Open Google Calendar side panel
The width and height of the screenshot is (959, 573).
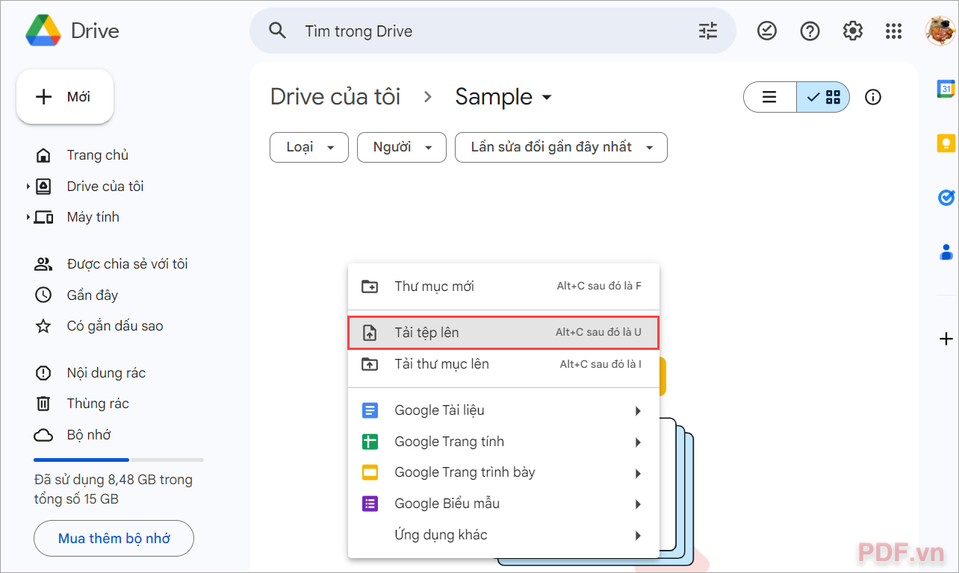[x=946, y=89]
